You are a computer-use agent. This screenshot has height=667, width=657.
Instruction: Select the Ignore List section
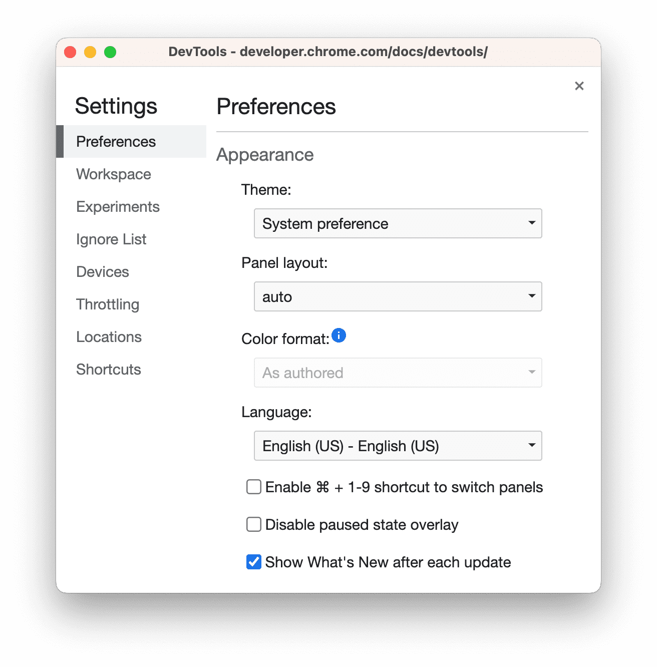[x=111, y=239]
